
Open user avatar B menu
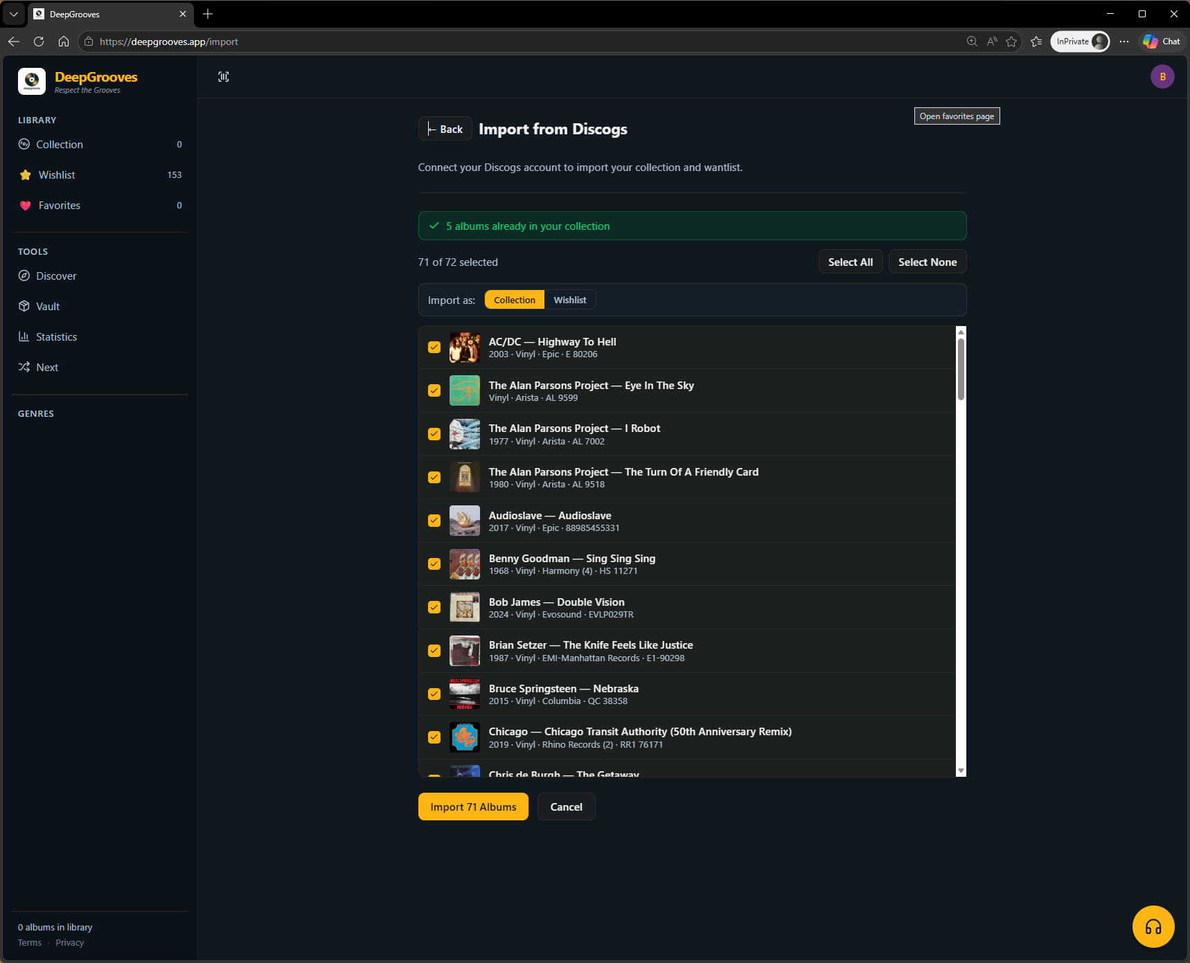point(1162,77)
